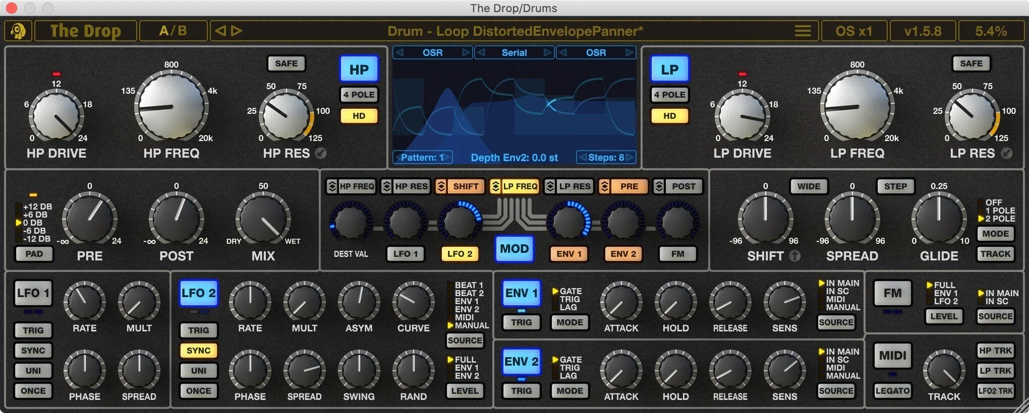This screenshot has width=1029, height=413.
Task: Click Pattern next arrow
Action: (x=447, y=158)
